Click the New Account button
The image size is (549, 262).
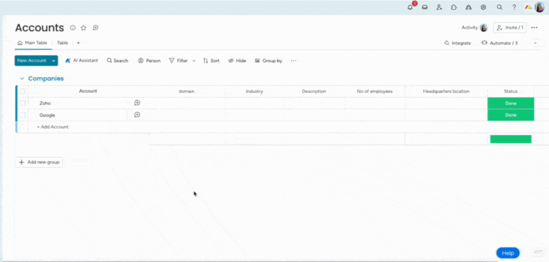click(x=32, y=61)
